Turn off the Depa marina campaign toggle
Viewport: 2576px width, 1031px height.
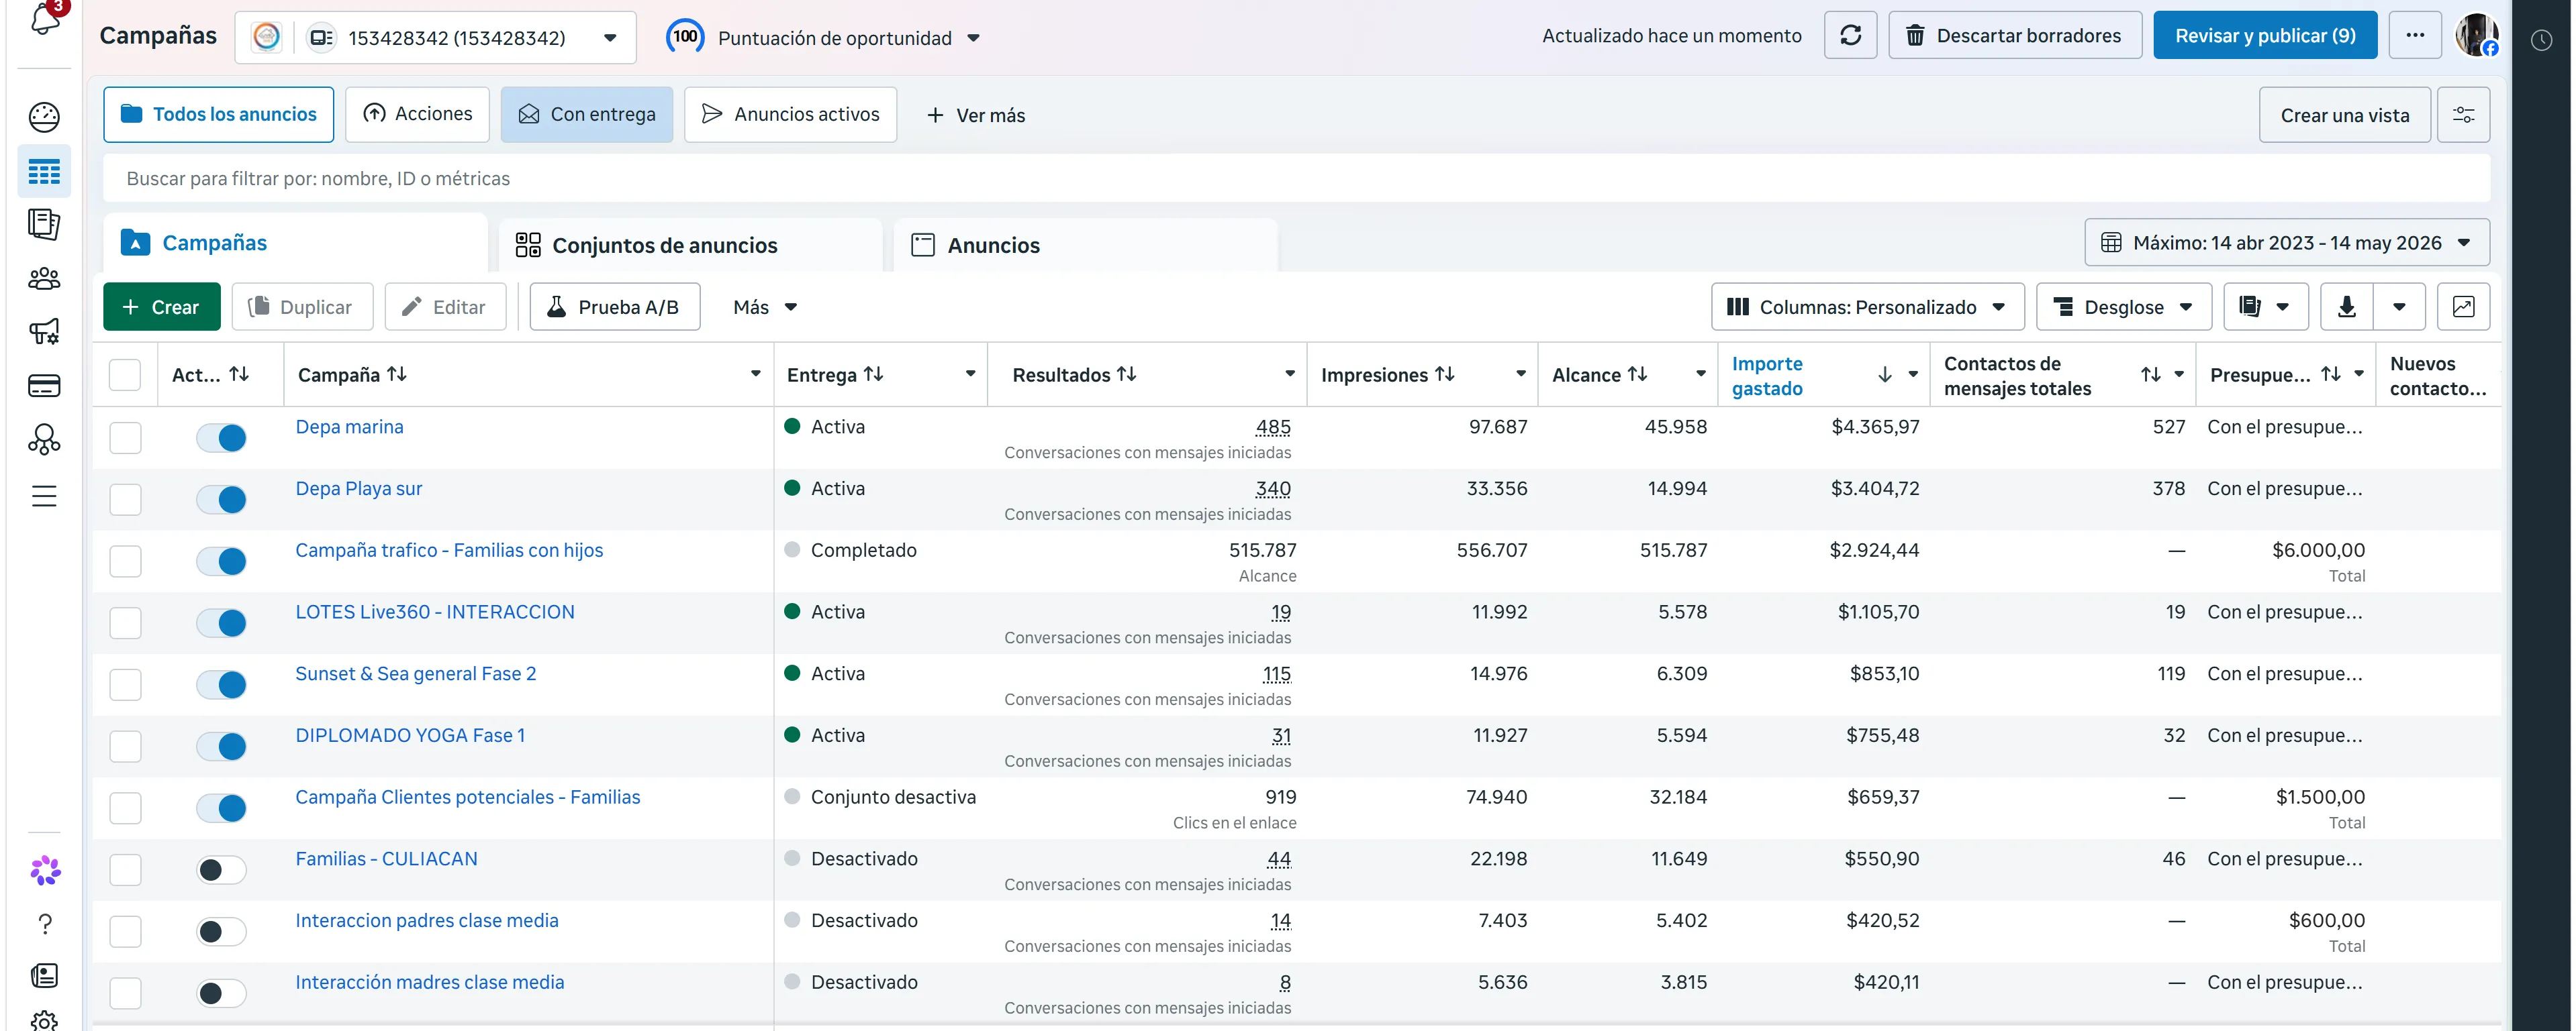tap(221, 437)
